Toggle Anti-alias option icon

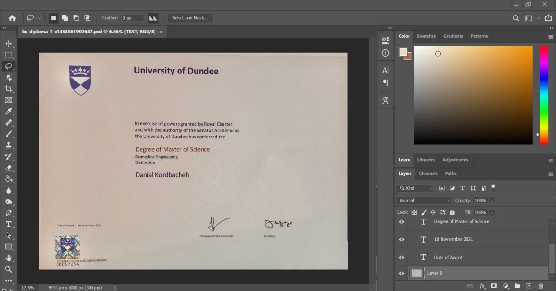(x=153, y=18)
